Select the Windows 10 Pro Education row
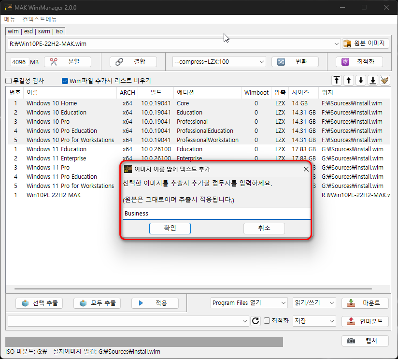The image size is (398, 359). (199, 131)
